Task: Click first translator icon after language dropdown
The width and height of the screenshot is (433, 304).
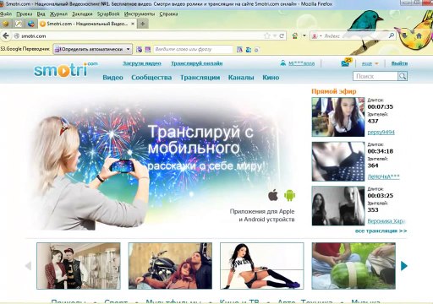Action: click(x=139, y=50)
